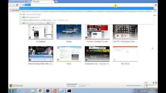Expand 'Recentemente fechadas' dropdown

[134, 86]
